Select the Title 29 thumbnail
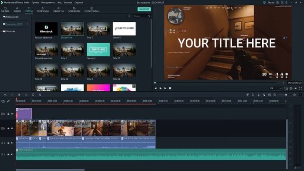304x171 pixels. (47, 70)
